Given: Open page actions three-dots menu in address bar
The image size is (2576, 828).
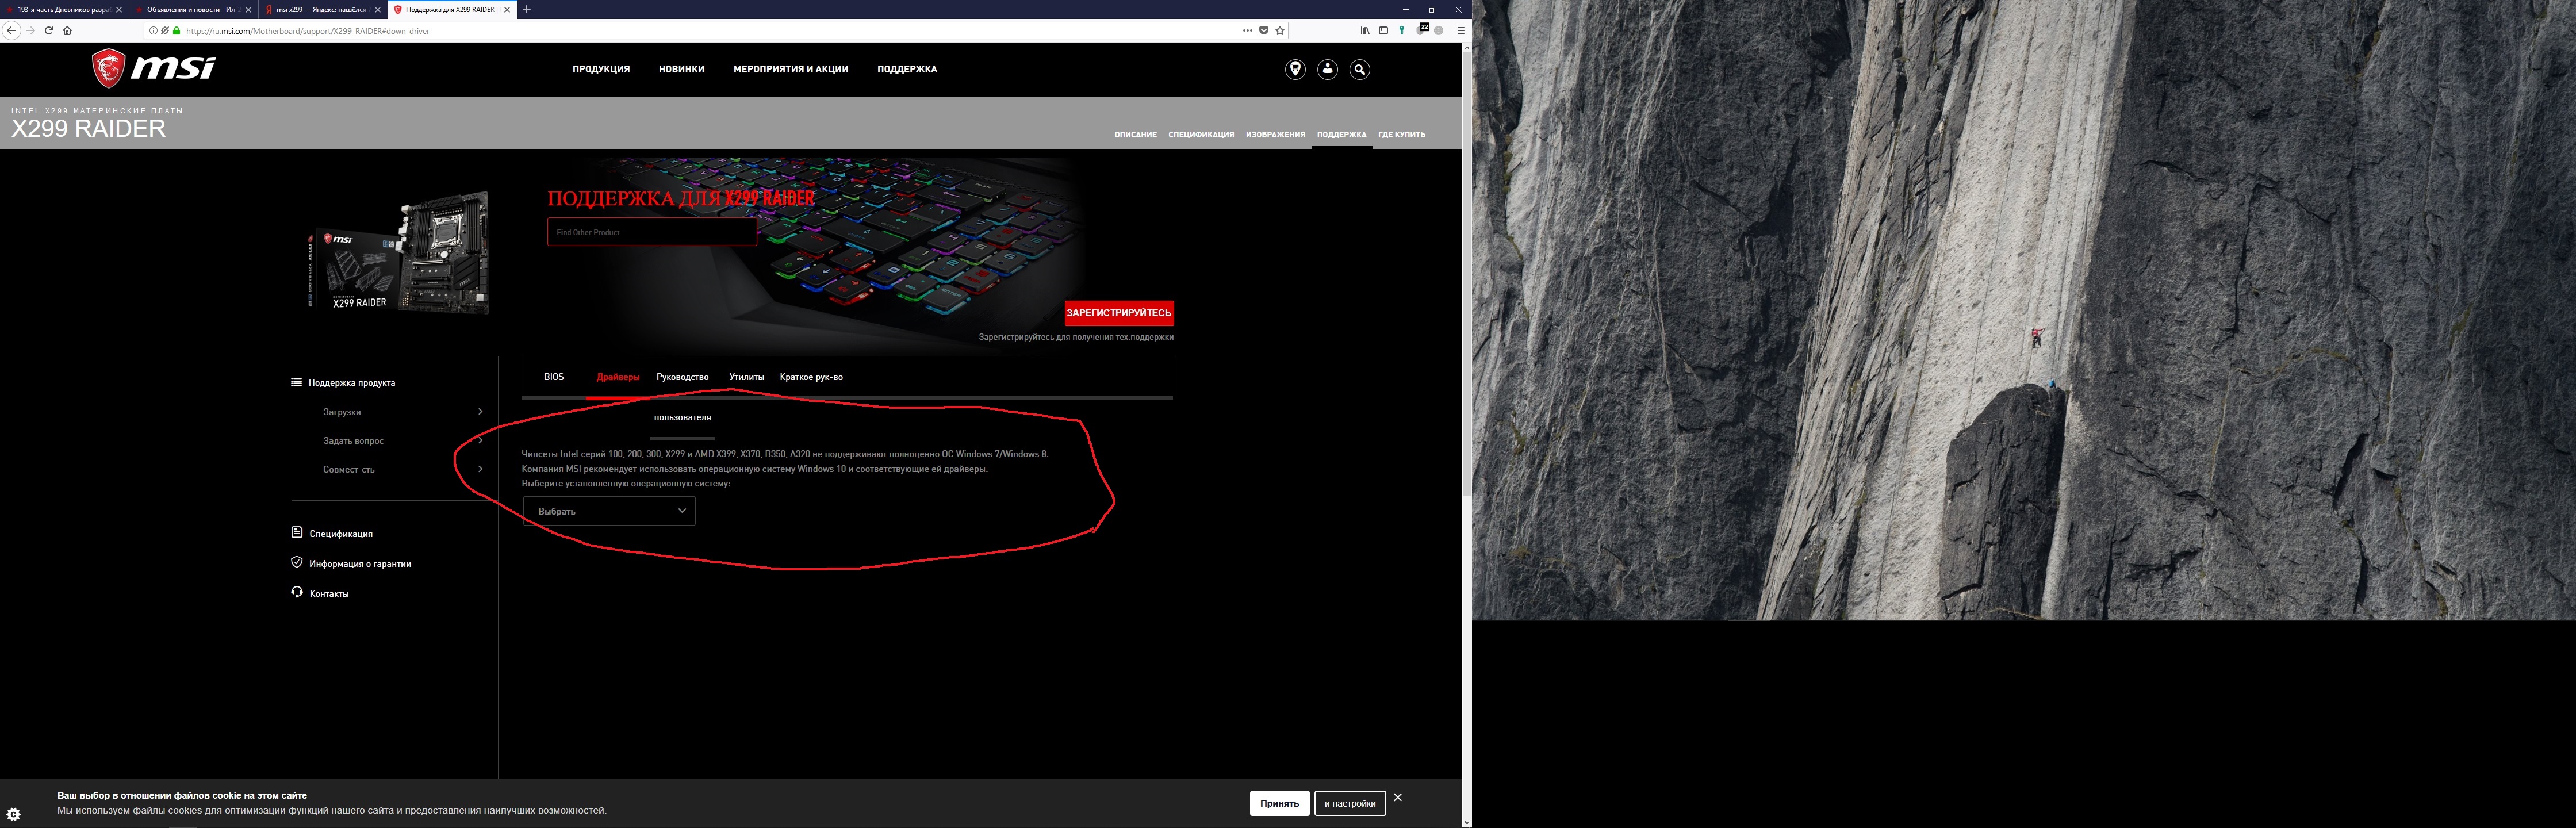Looking at the screenshot, I should coord(1247,31).
